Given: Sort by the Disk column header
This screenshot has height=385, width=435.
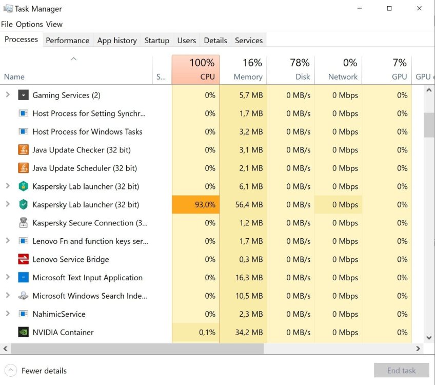Looking at the screenshot, I should tap(291, 69).
